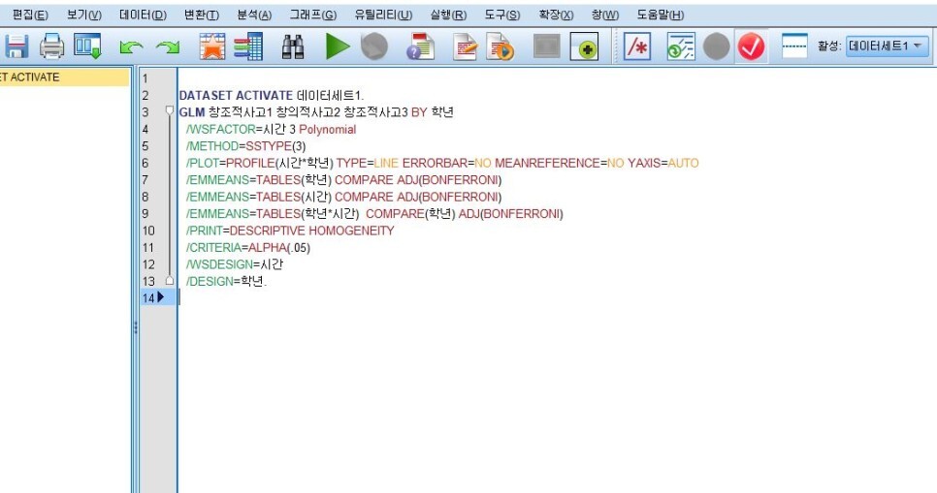This screenshot has height=493, width=937.
Task: Click the HOMOGENEITY keyword on line 10
Action: tap(351, 231)
